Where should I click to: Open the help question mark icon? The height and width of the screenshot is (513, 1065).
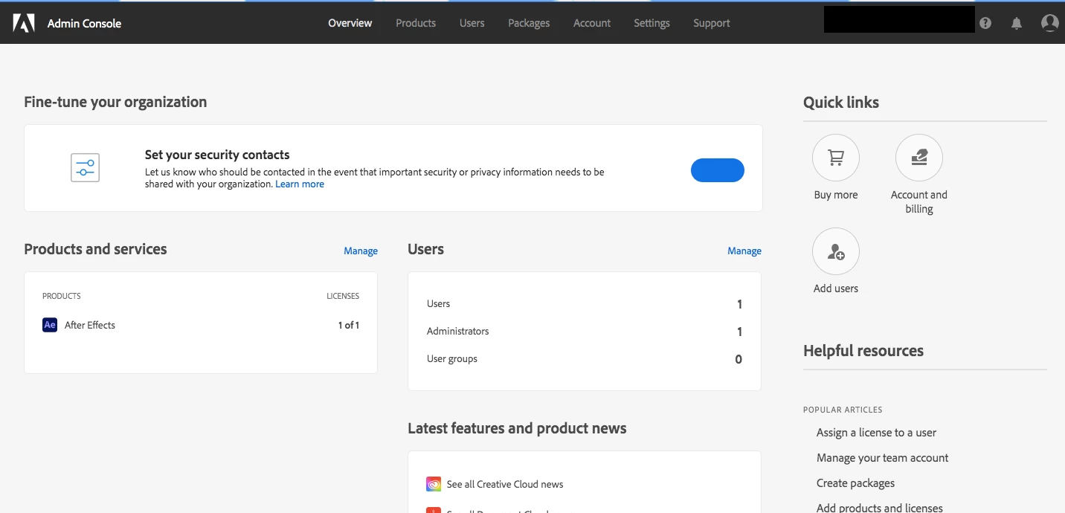985,23
